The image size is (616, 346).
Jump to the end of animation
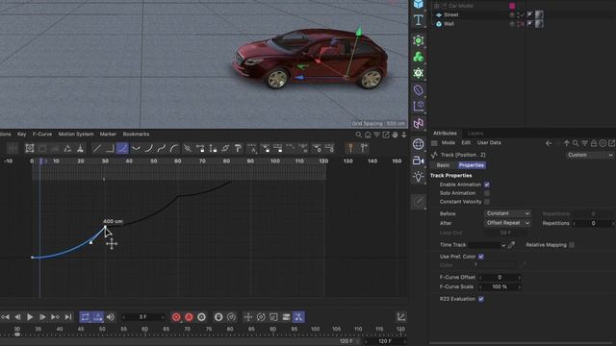click(68, 317)
